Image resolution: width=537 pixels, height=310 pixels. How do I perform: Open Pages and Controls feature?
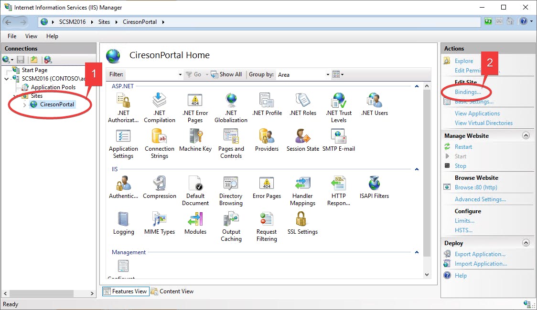pyautogui.click(x=231, y=144)
